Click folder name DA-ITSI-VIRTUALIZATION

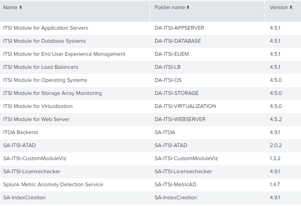click(185, 106)
